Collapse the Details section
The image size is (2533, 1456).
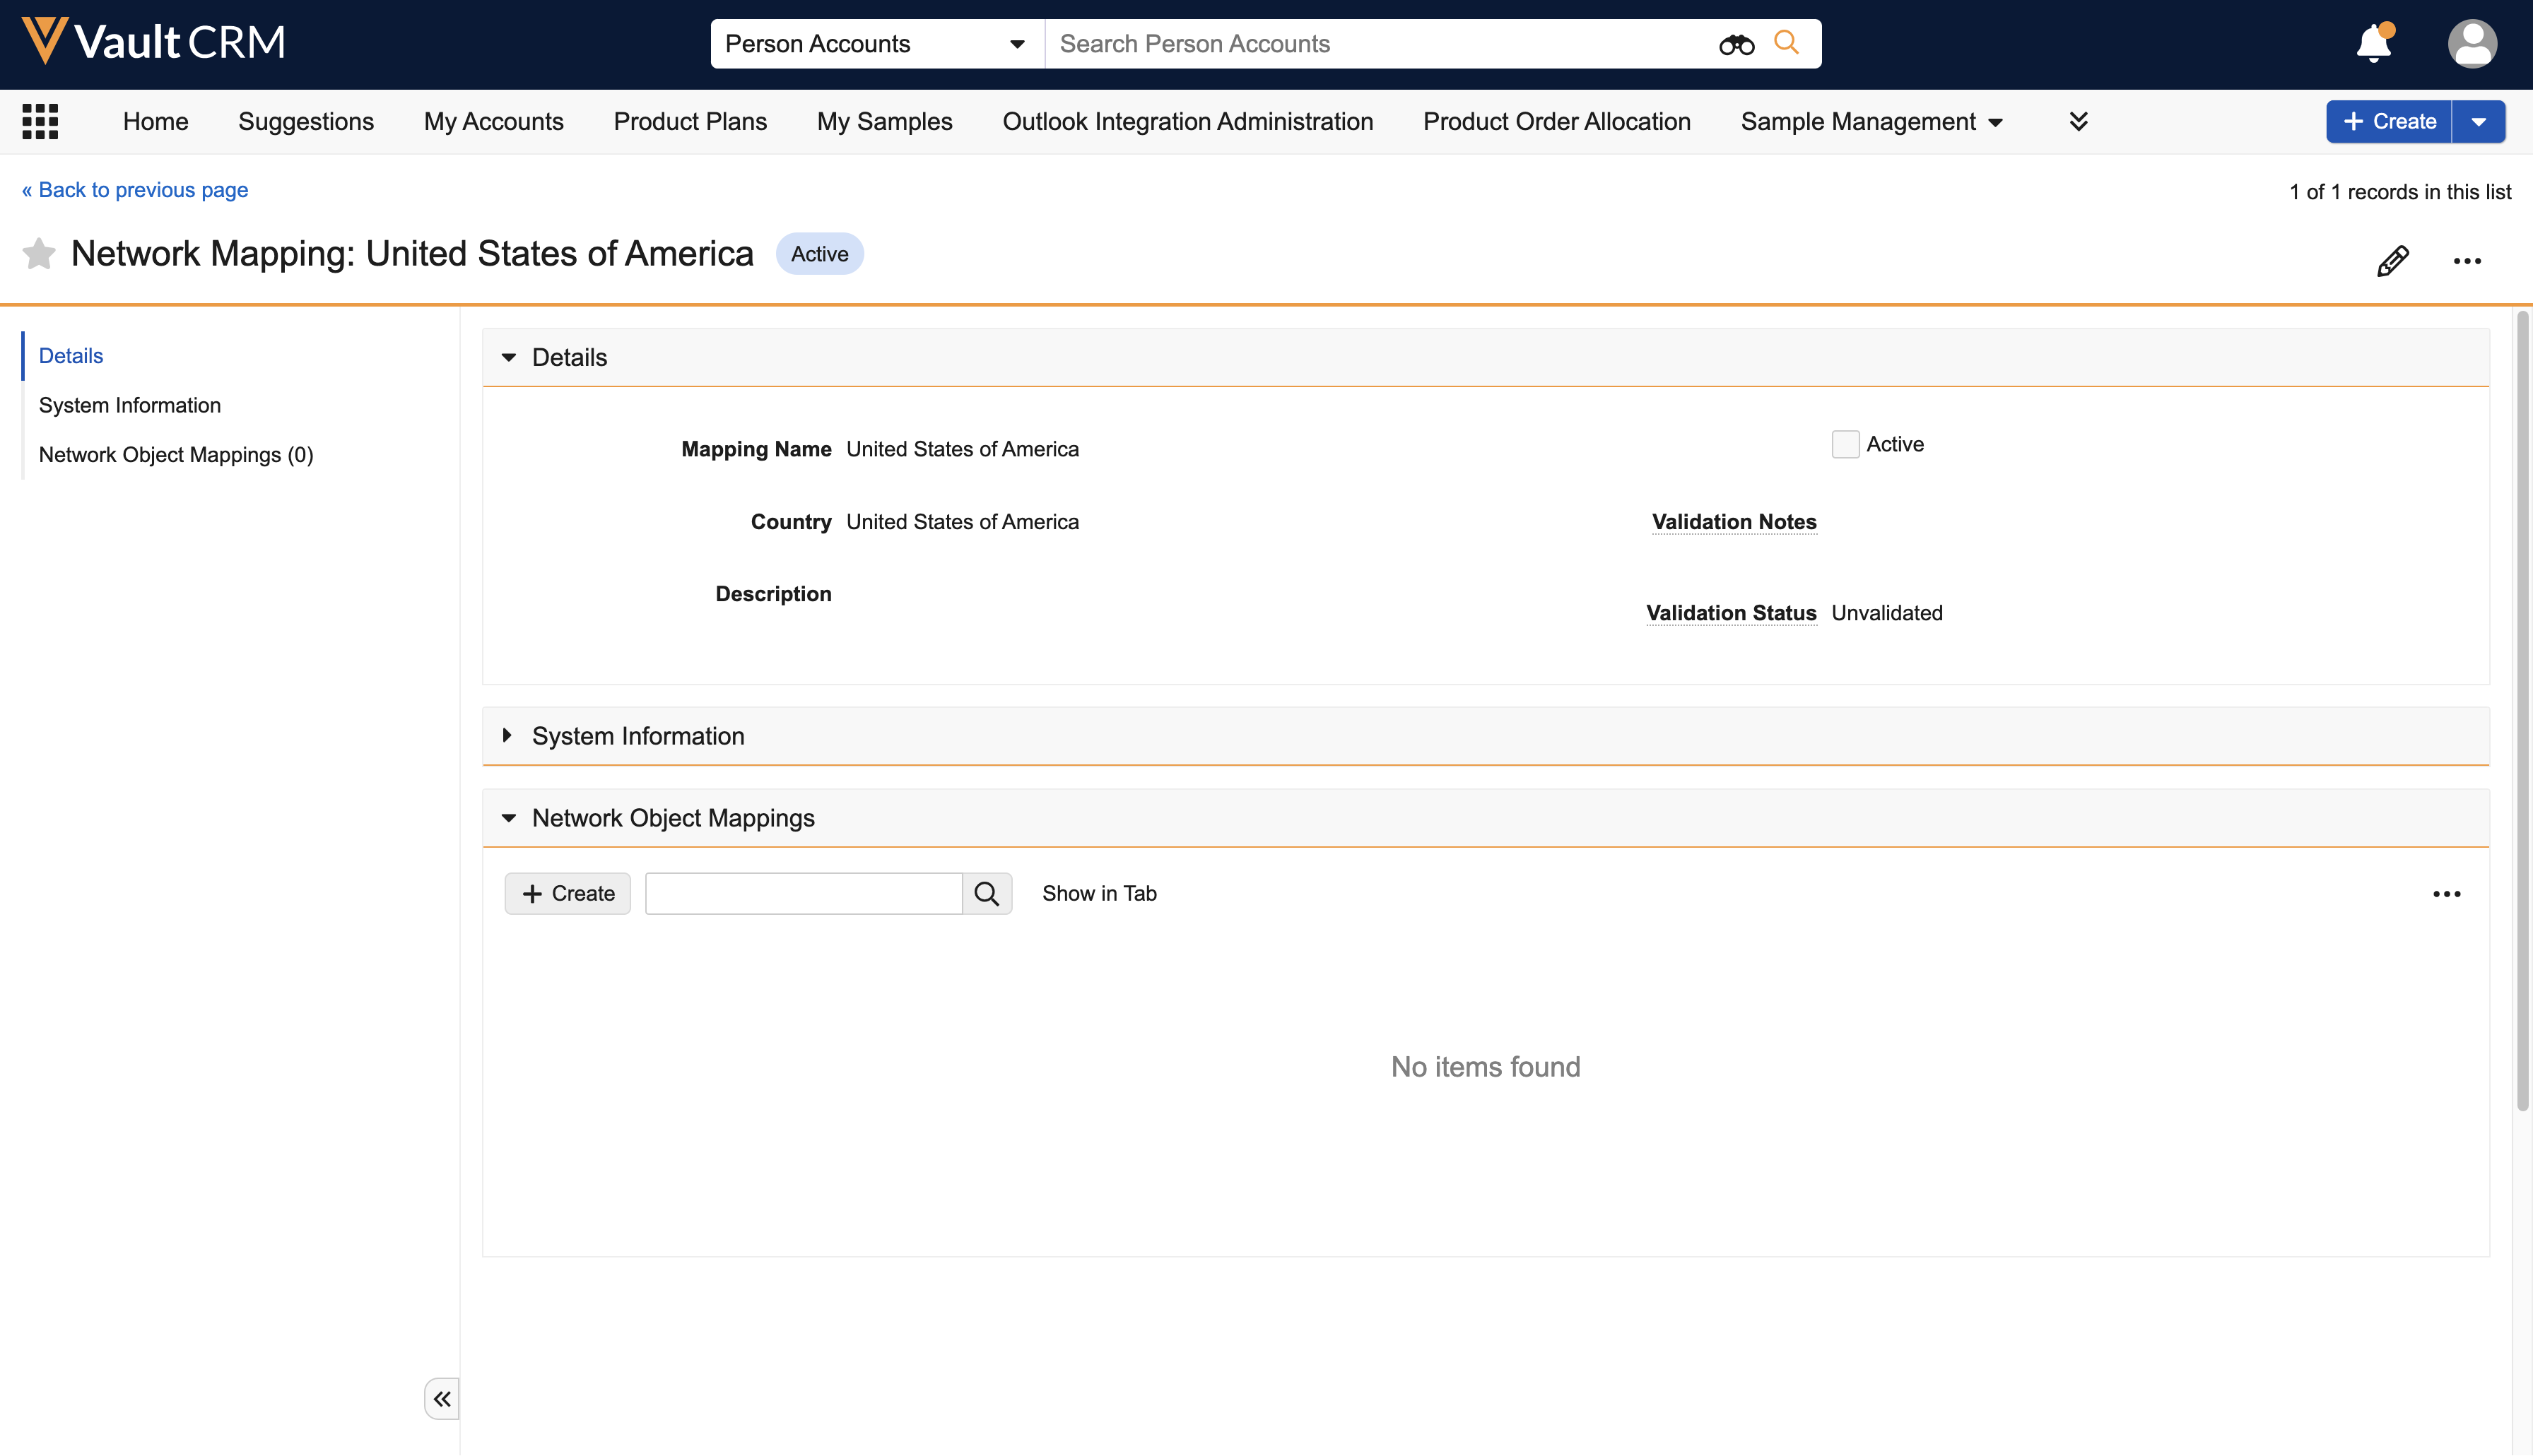[x=508, y=357]
